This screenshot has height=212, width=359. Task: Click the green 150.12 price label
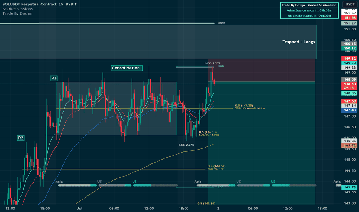350,48
